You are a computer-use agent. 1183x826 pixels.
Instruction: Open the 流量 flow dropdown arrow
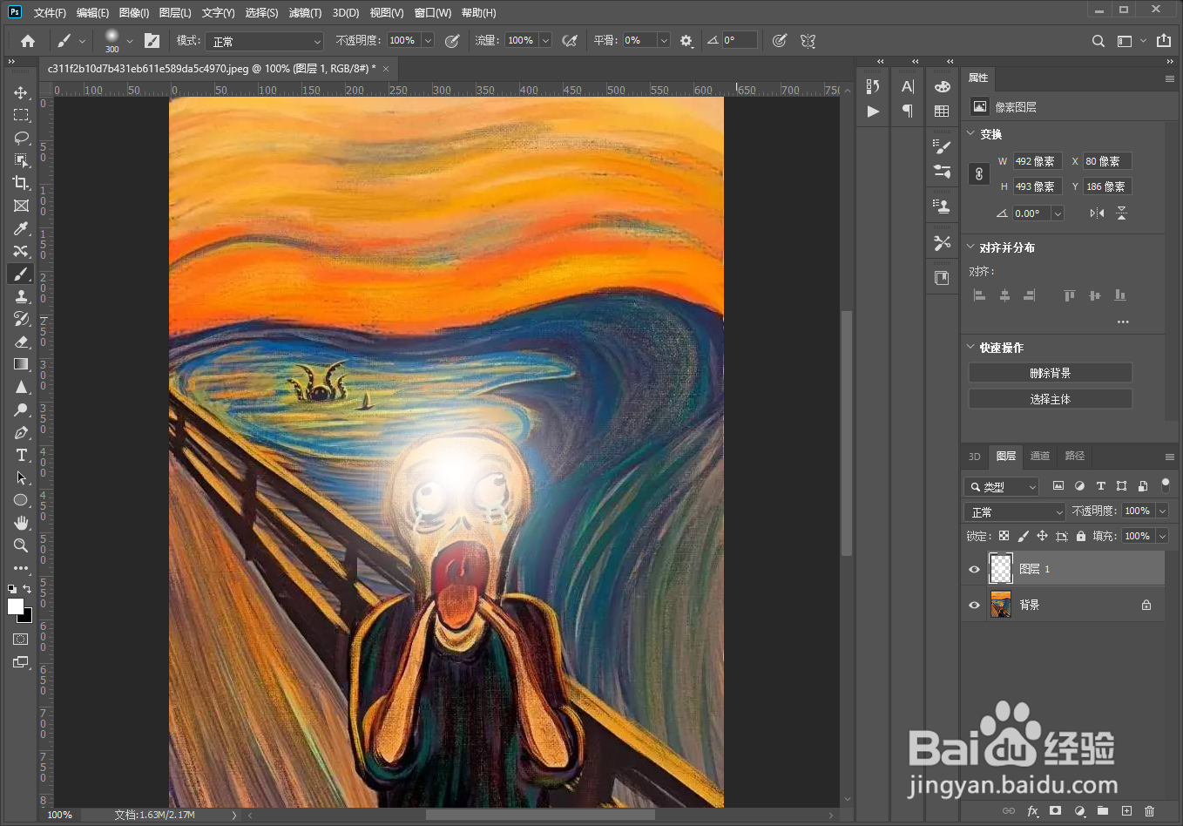click(545, 41)
